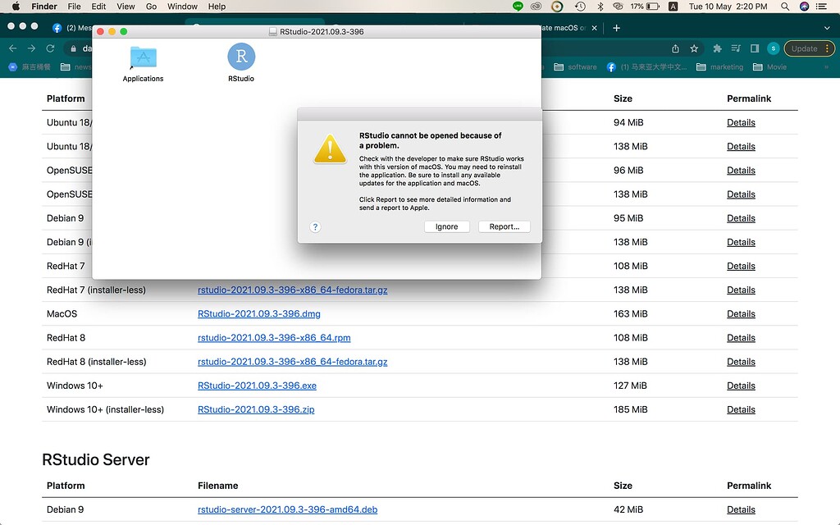The image size is (840, 525).
Task: Open Time Machine menu bar icon
Action: click(x=580, y=7)
